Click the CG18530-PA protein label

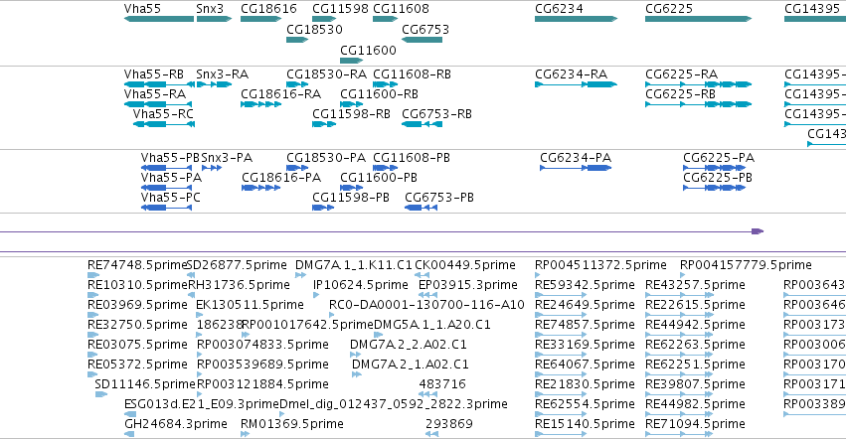tap(326, 158)
